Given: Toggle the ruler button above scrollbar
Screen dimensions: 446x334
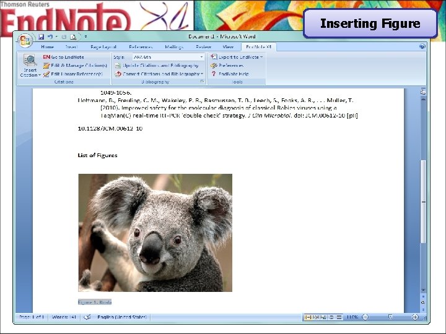Looking at the screenshot, I should [x=423, y=92].
